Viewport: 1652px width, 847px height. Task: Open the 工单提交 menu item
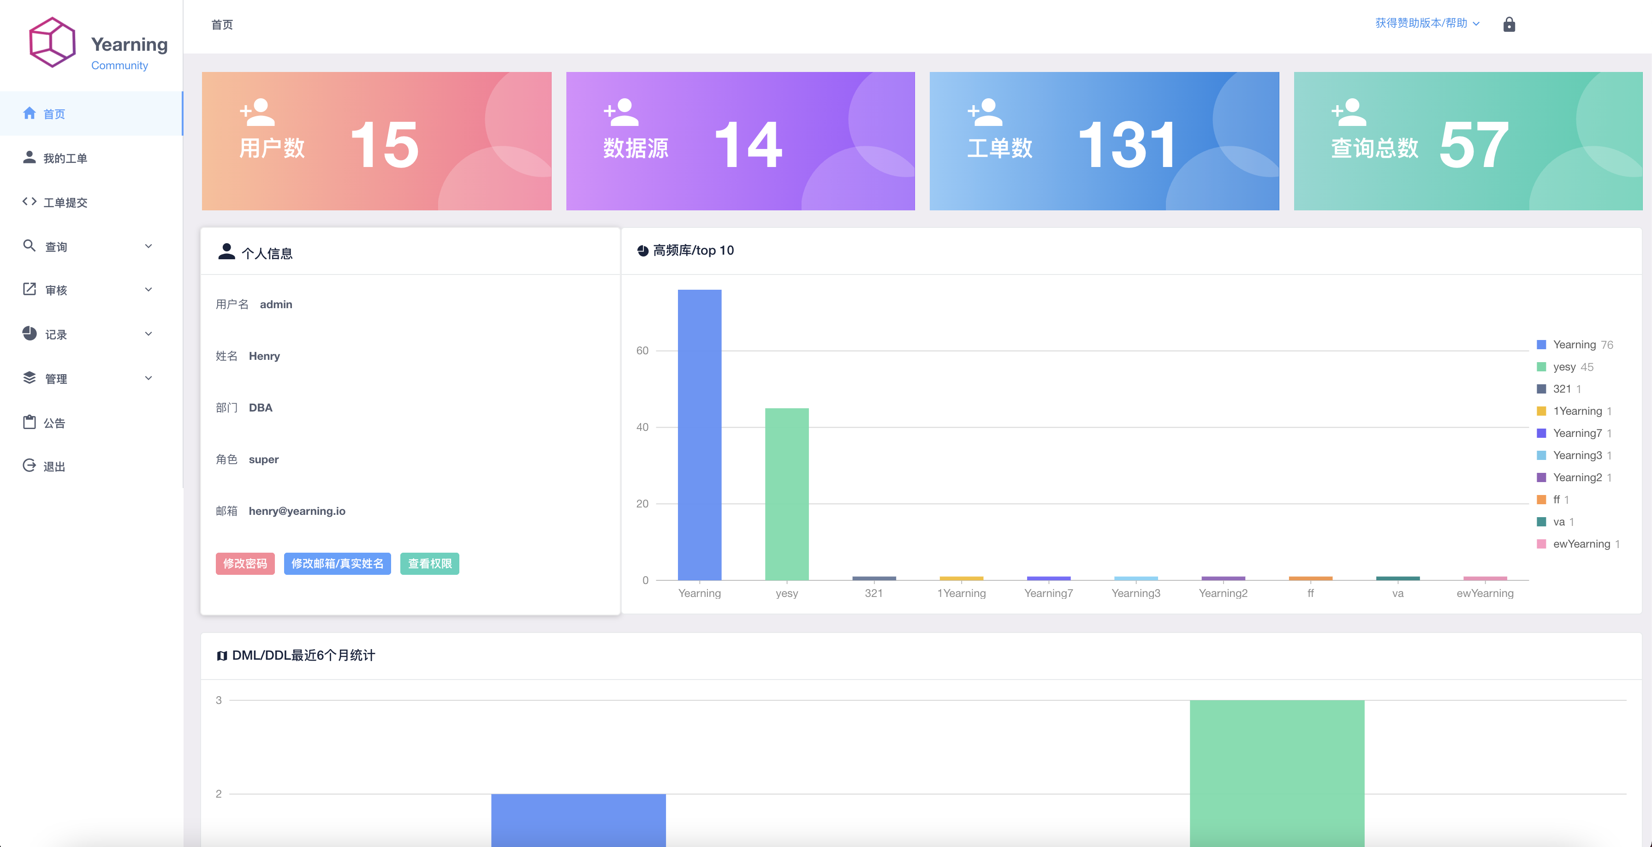(91, 202)
